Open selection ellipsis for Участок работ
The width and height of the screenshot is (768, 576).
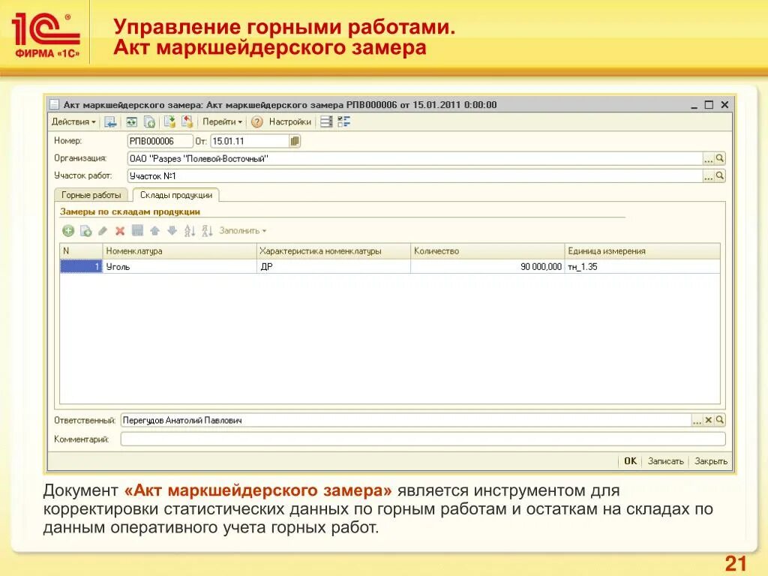(x=708, y=175)
